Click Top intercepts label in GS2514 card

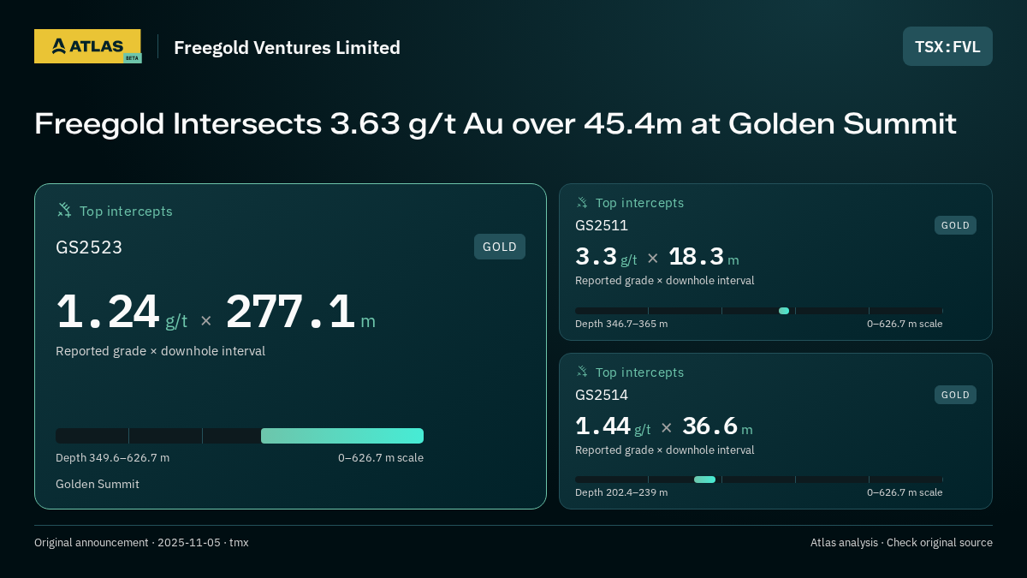coord(639,372)
